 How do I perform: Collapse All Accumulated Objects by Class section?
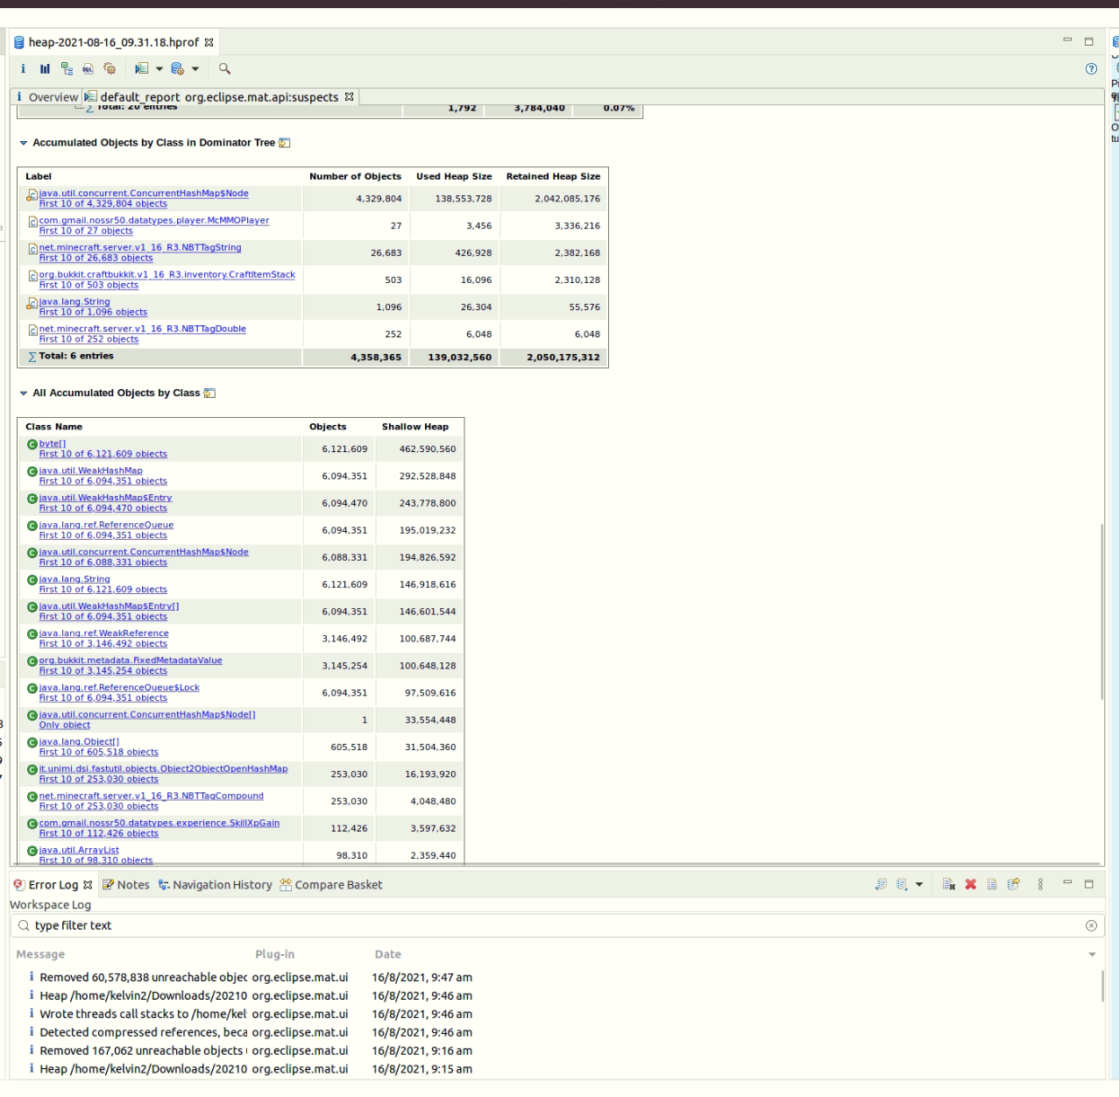[24, 393]
